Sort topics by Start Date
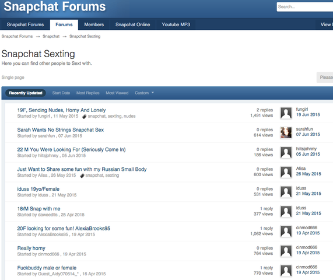Screen dimensions: 333x280 [x=61, y=93]
